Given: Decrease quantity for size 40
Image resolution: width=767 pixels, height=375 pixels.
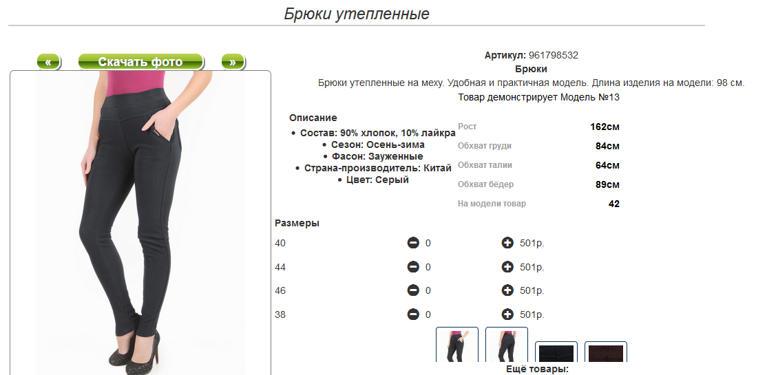Looking at the screenshot, I should coord(413,243).
